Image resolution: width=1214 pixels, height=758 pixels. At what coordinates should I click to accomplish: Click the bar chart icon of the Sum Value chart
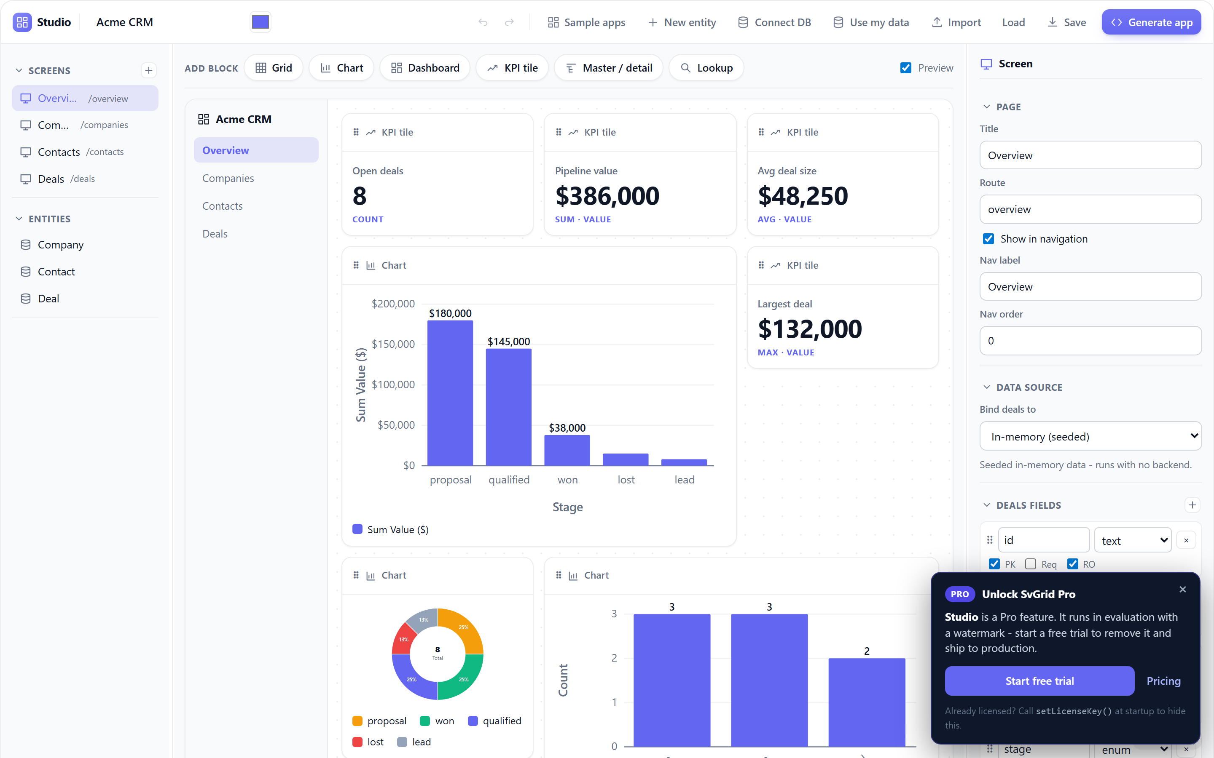[371, 265]
